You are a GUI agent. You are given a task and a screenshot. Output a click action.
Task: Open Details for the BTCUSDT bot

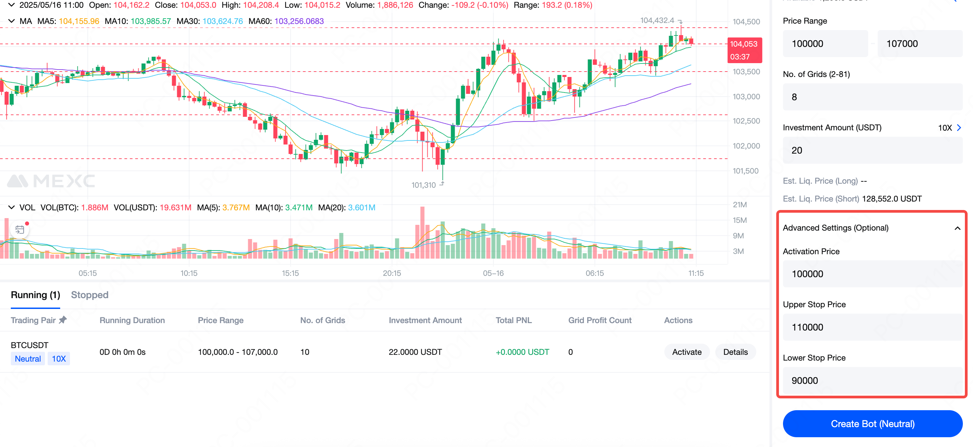[735, 352]
